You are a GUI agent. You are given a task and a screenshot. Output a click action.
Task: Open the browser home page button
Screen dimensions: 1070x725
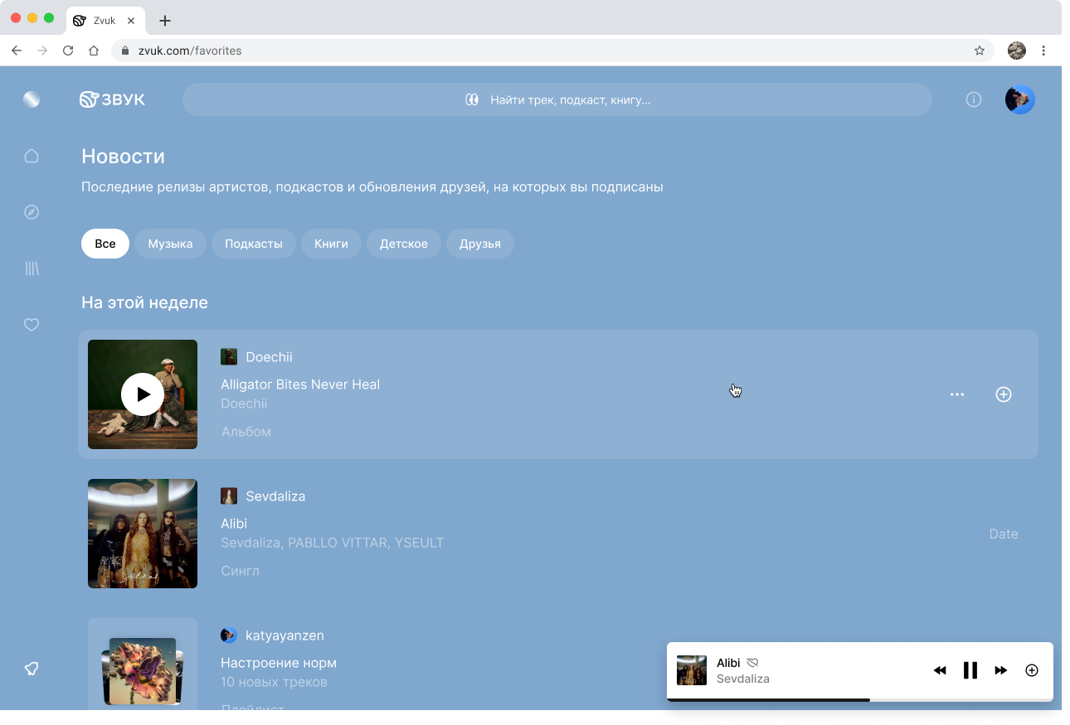click(94, 51)
